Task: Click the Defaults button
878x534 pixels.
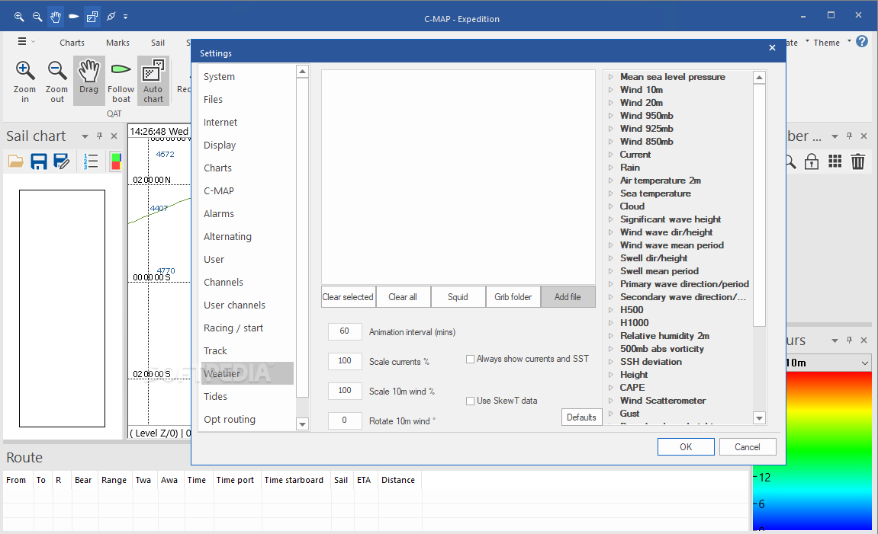Action: 581,417
